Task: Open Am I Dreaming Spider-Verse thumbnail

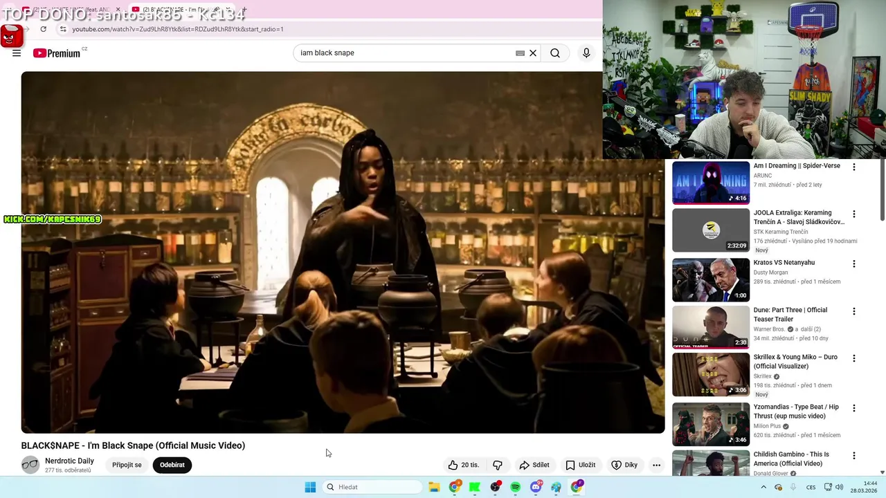Action: [x=711, y=183]
